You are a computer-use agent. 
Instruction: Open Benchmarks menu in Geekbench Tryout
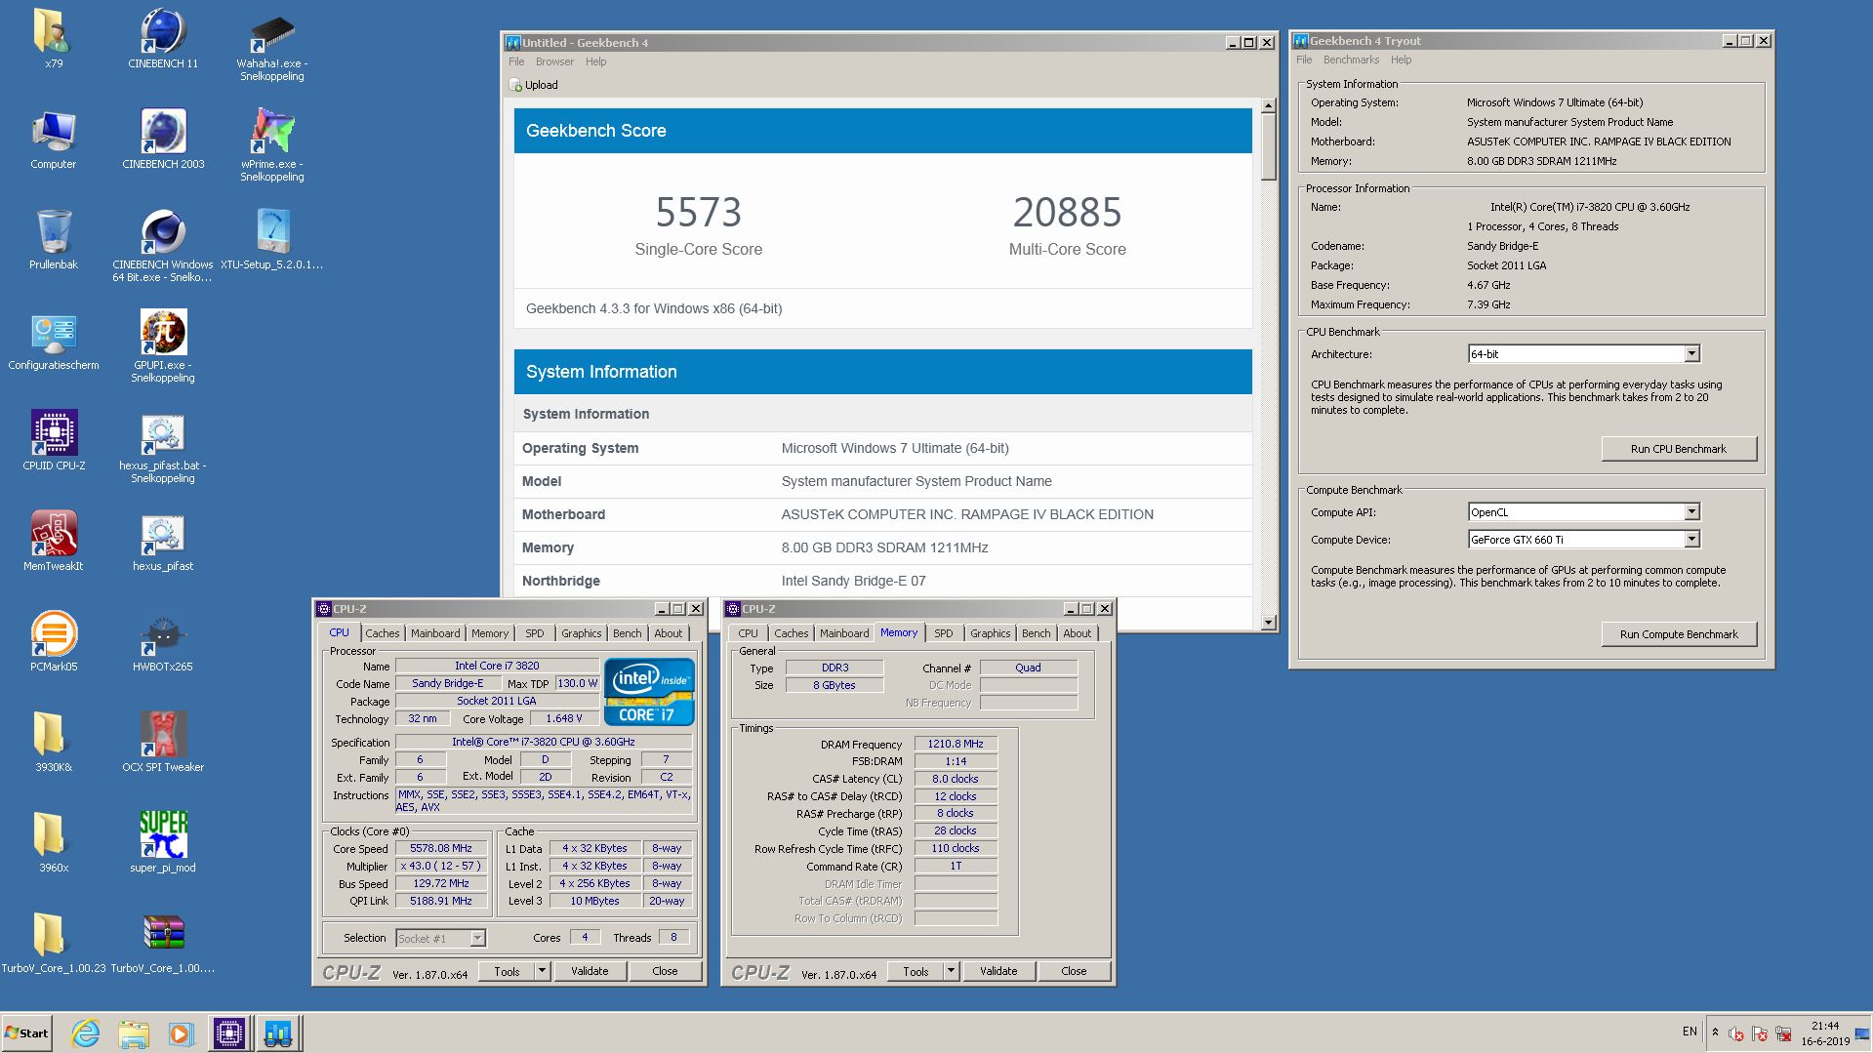[1351, 60]
